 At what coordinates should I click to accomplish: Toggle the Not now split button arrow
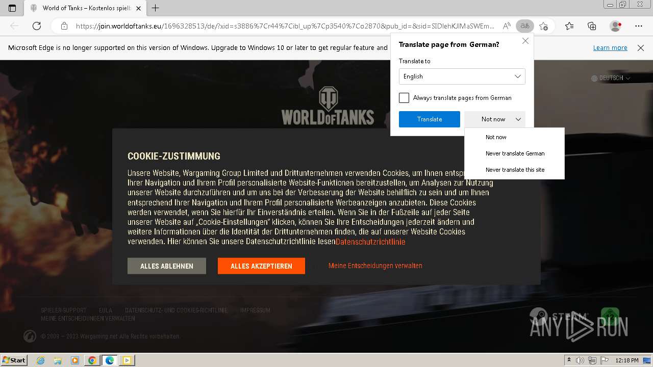[x=518, y=119]
